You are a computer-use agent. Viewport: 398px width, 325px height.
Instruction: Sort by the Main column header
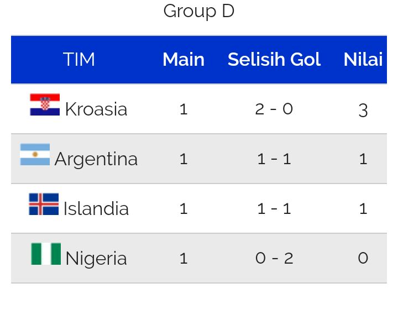click(184, 59)
